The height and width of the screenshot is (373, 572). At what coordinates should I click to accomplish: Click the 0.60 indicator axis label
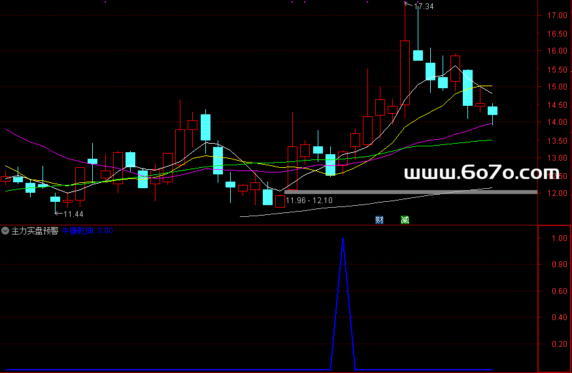[x=559, y=291]
